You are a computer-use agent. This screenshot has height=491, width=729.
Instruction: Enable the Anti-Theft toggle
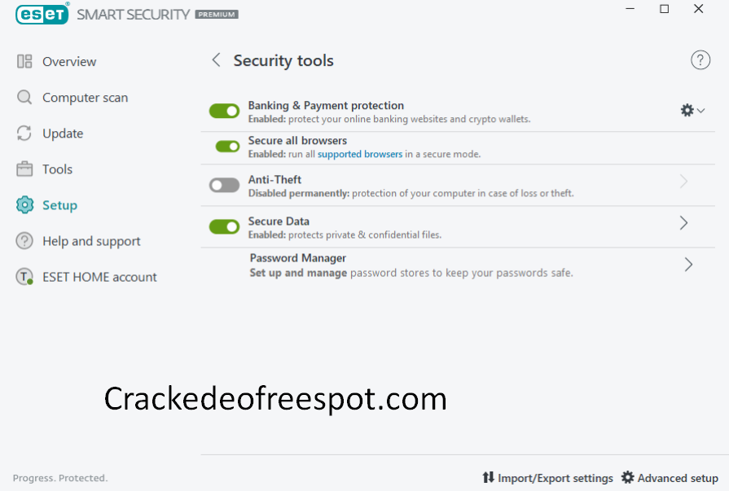click(x=224, y=186)
